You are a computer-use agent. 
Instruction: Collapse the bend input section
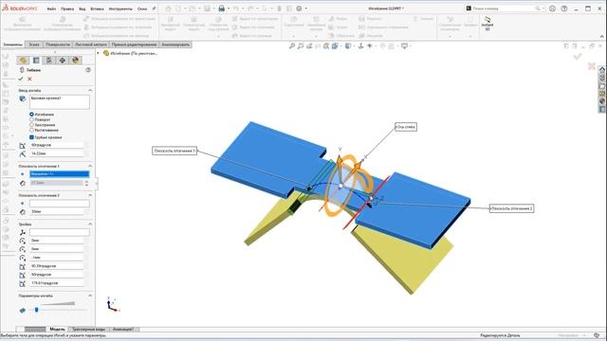pyautogui.click(x=90, y=90)
